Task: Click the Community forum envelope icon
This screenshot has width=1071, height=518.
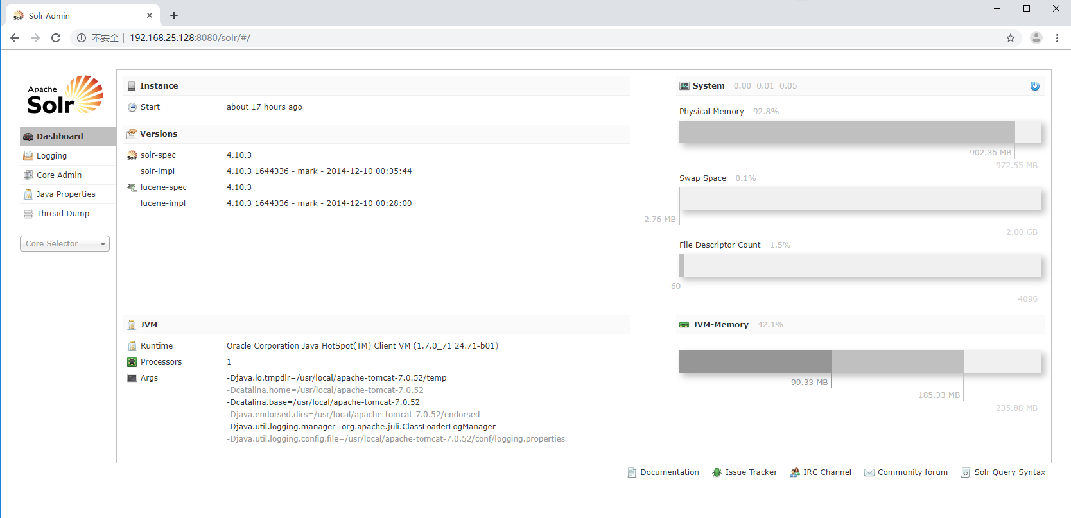Action: pyautogui.click(x=869, y=472)
